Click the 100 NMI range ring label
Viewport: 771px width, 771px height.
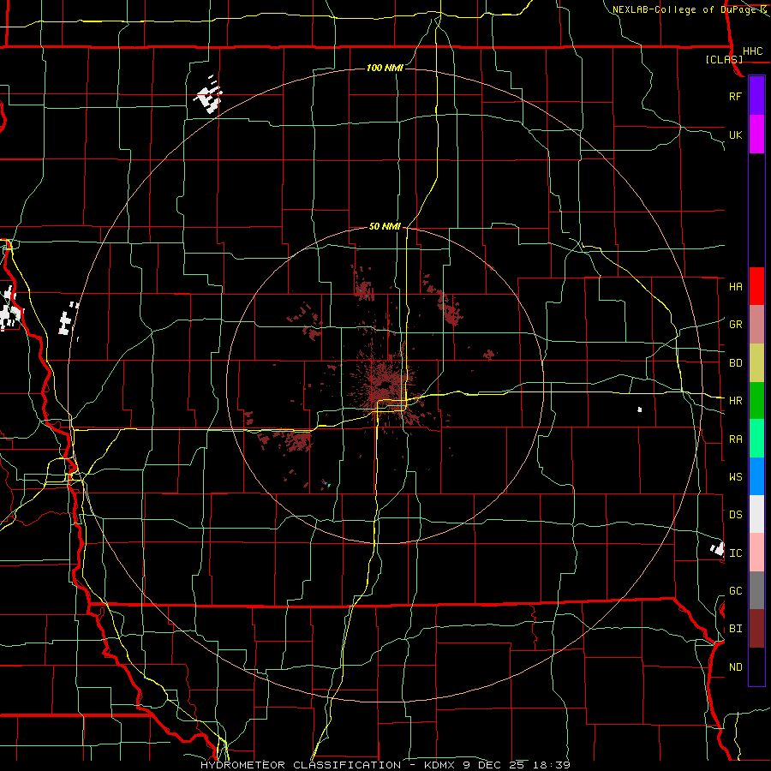[385, 68]
